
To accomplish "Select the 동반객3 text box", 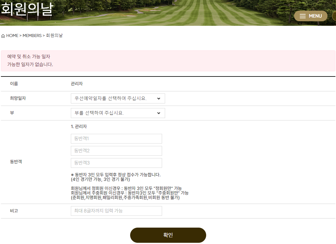I will point(116,163).
